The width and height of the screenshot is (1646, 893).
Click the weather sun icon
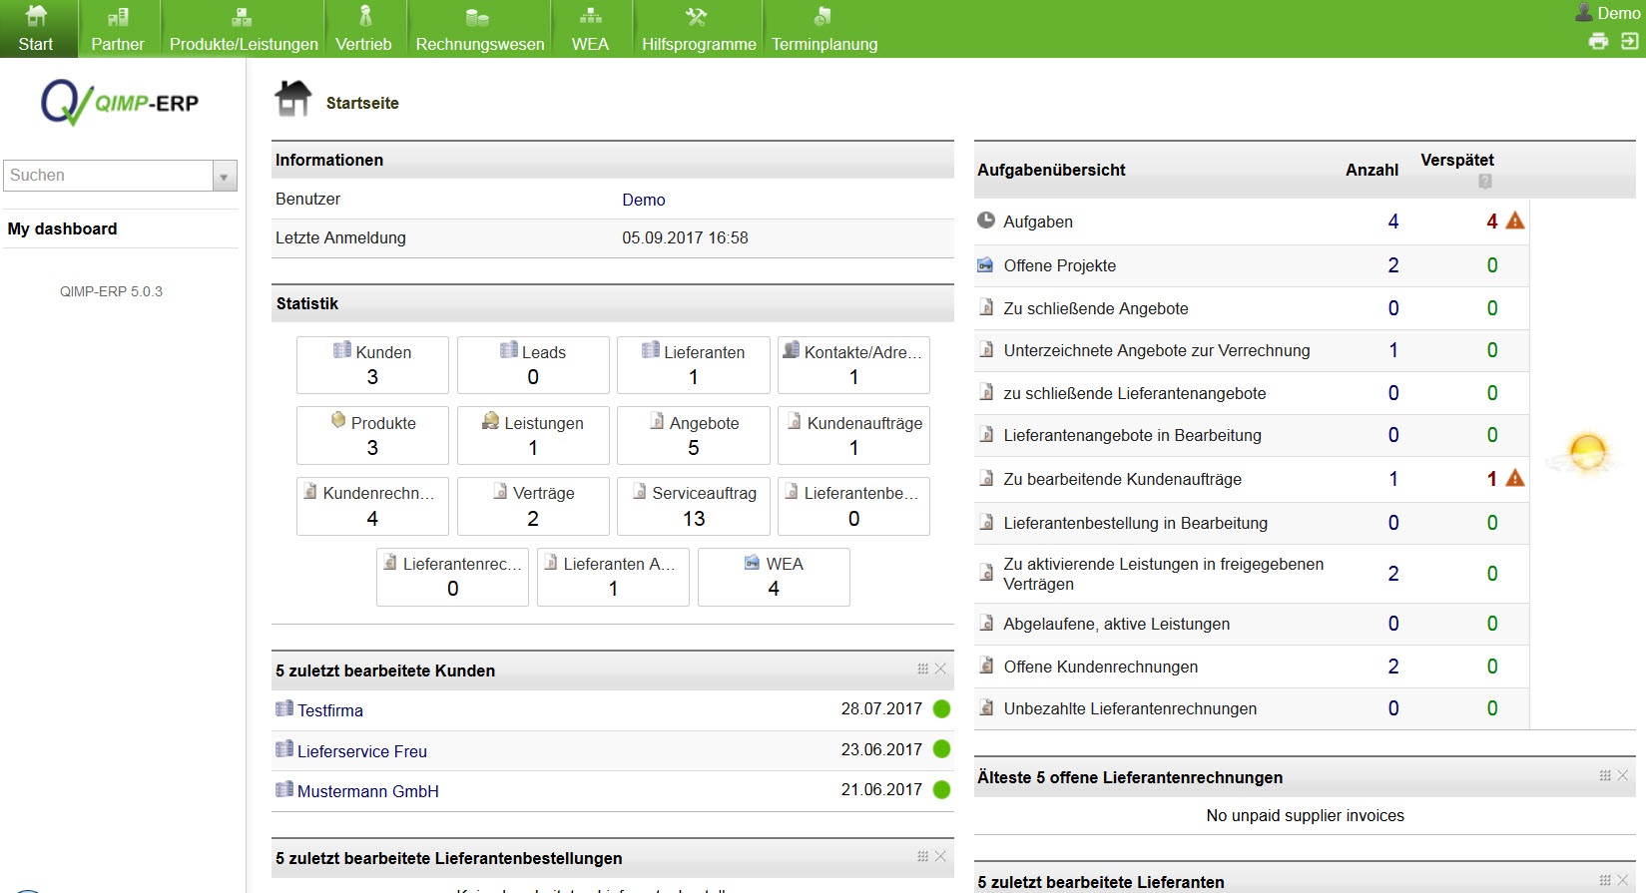coord(1586,452)
